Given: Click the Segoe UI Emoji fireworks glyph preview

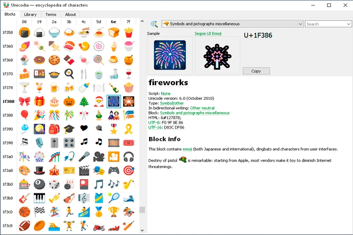Looking at the screenshot, I should (x=217, y=56).
